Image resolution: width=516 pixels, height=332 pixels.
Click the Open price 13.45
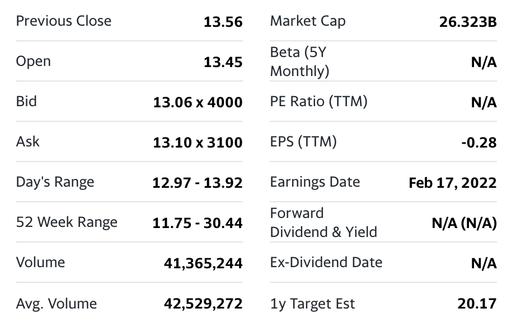click(223, 63)
